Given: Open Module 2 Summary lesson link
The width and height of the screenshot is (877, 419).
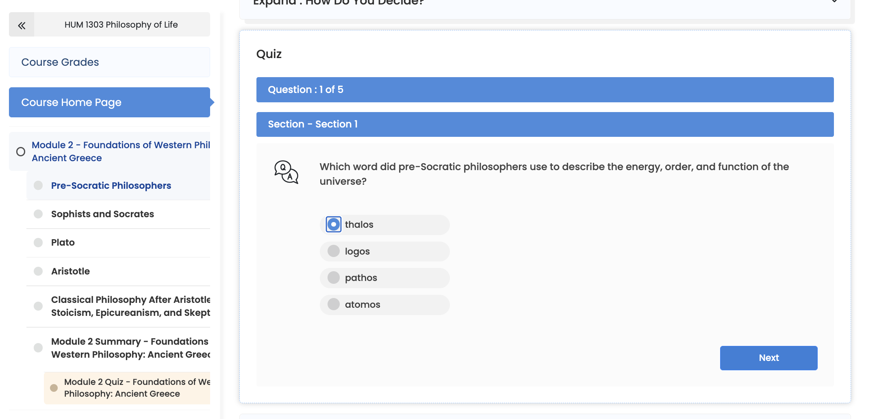Looking at the screenshot, I should tap(130, 348).
